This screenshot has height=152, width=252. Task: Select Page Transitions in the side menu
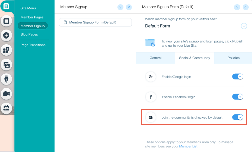point(33,45)
